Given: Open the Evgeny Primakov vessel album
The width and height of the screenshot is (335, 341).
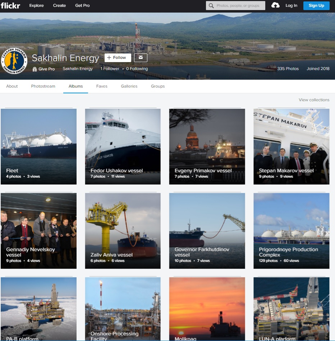Looking at the screenshot, I should tap(207, 146).
